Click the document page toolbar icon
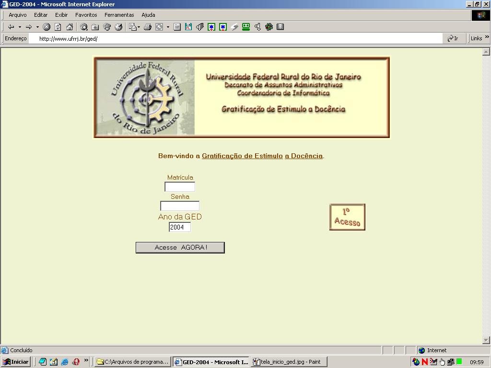Screen dimensions: 491x368 177,27
